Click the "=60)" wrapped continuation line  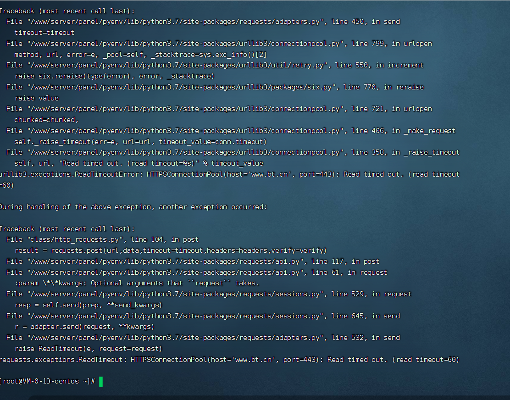[7, 185]
